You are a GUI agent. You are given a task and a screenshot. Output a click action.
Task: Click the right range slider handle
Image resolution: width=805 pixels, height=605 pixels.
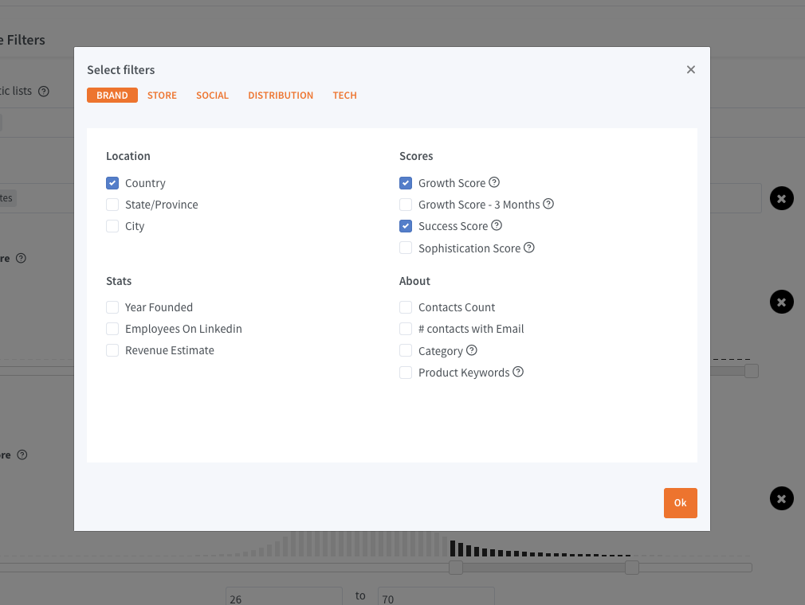tap(632, 568)
